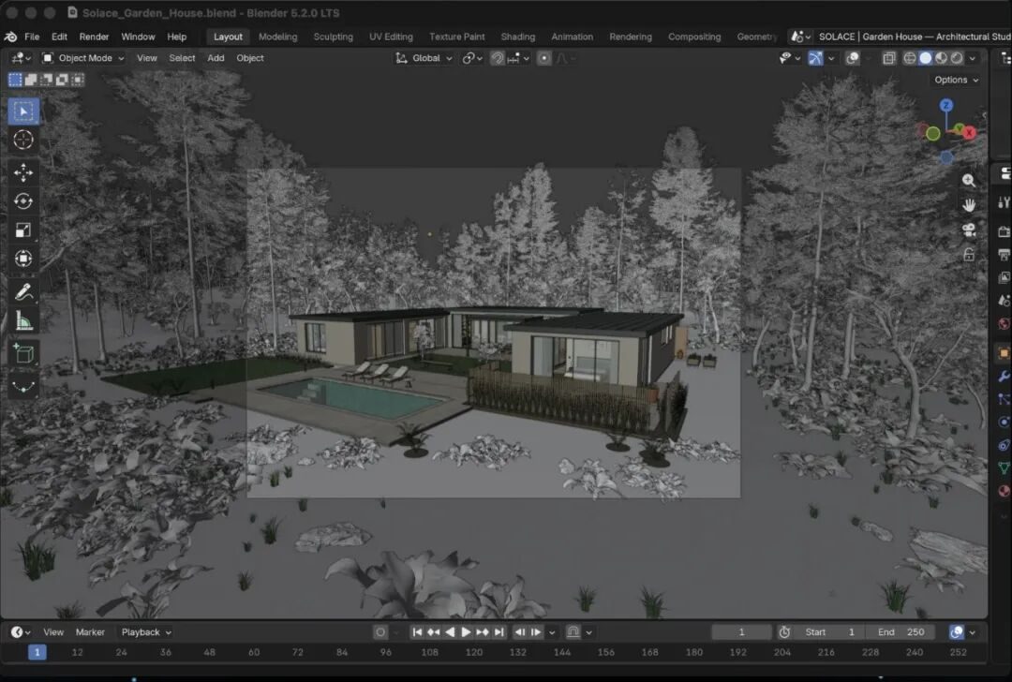Switch to rendered viewport shading
The width and height of the screenshot is (1012, 682).
click(957, 58)
